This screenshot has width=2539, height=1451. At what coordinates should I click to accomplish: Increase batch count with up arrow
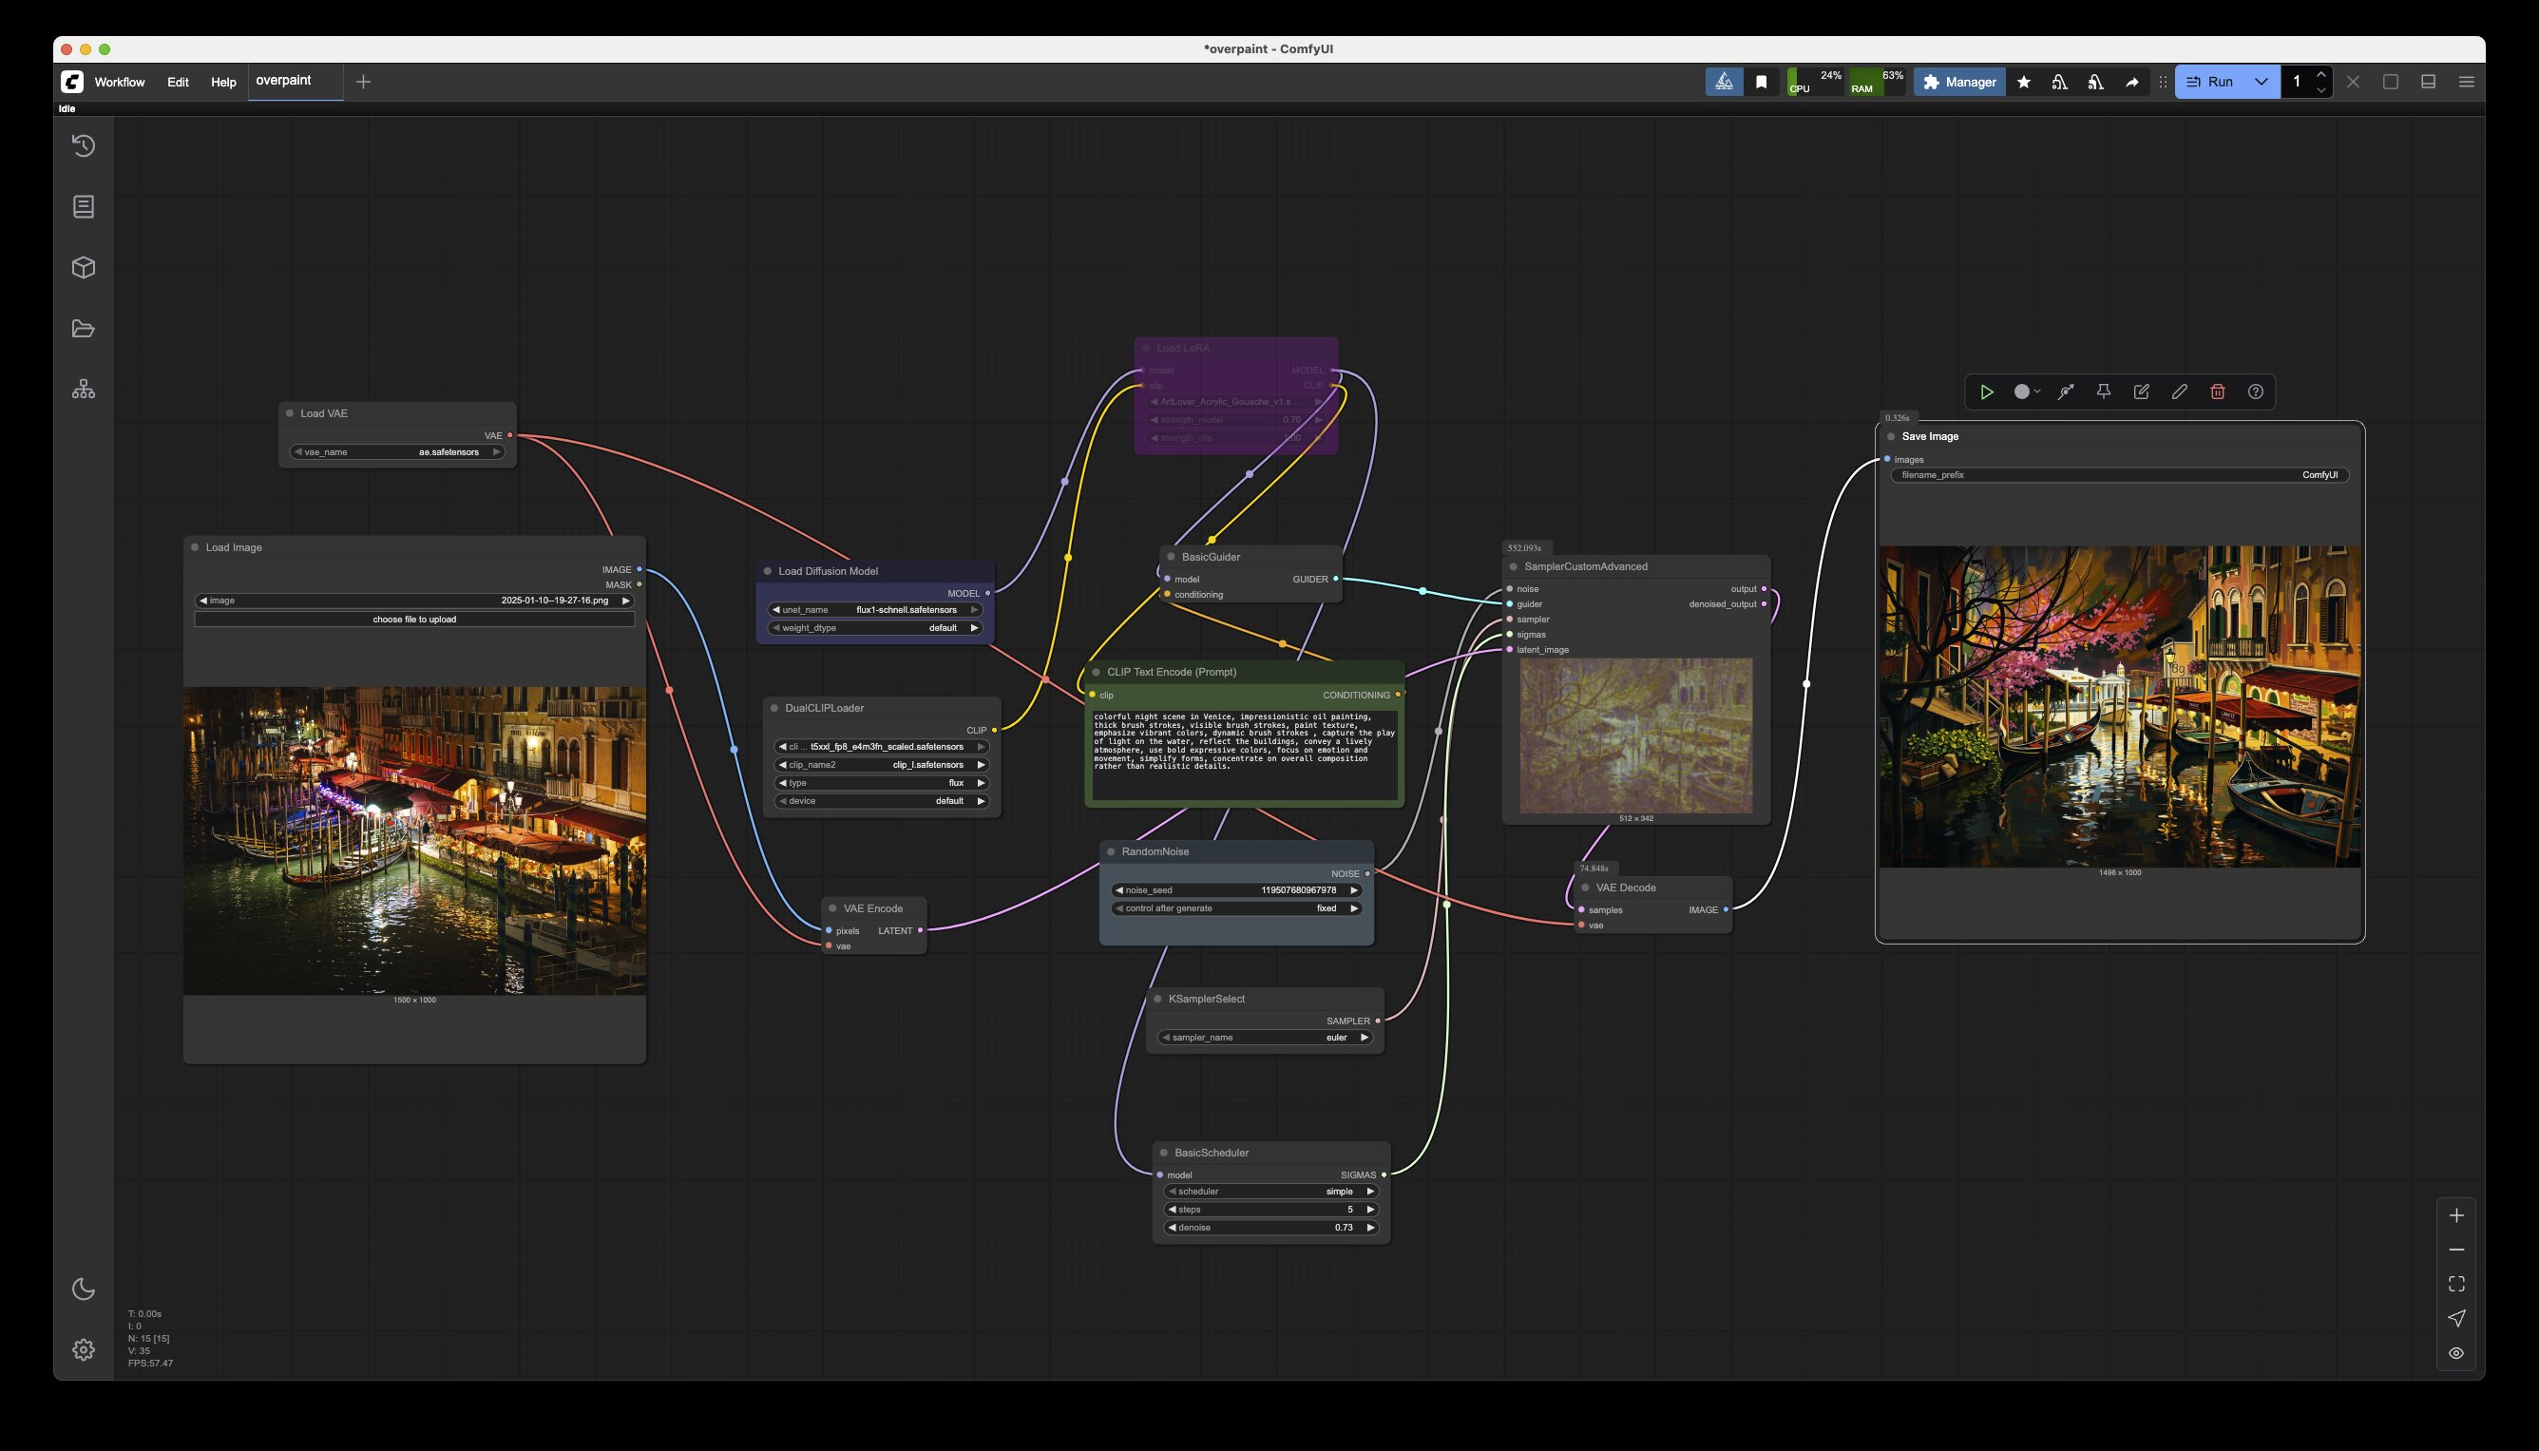2320,75
